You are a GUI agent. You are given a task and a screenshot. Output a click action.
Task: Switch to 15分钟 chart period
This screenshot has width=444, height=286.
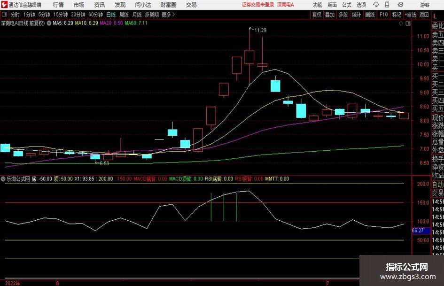(x=60, y=15)
